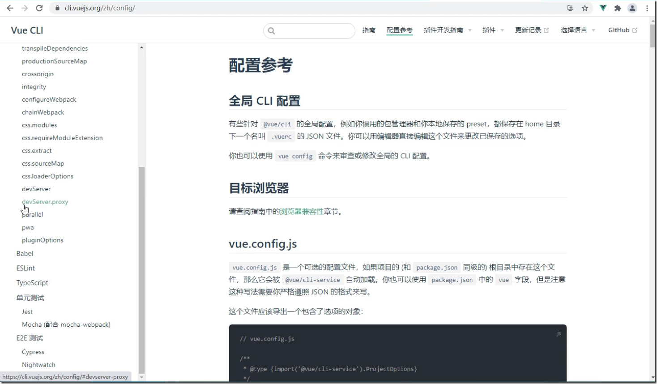Go to pluginOptions in sidebar
Screen dimensions: 657x384
click(x=43, y=240)
